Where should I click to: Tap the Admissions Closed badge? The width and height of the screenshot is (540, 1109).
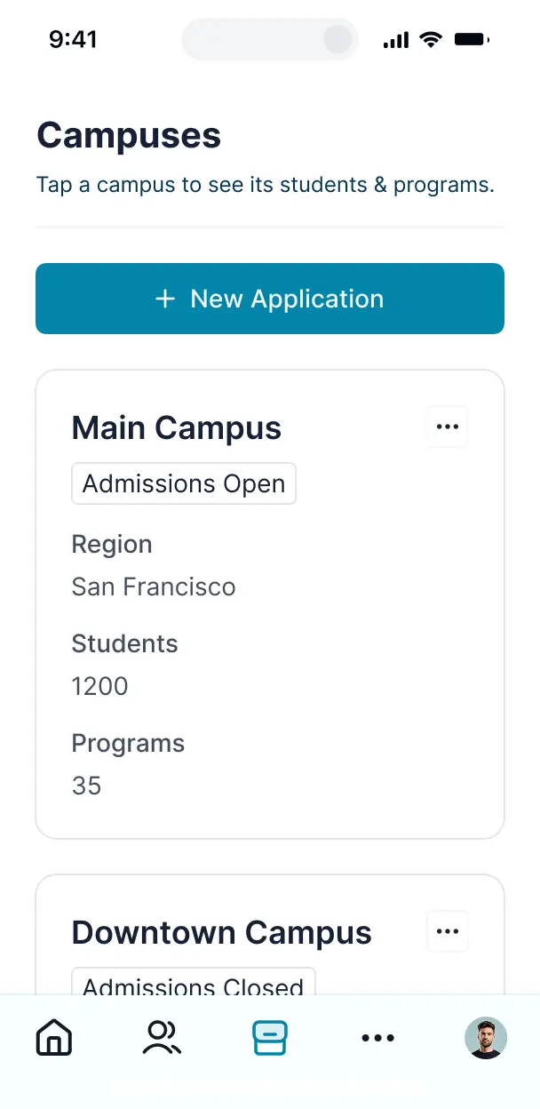pos(194,982)
